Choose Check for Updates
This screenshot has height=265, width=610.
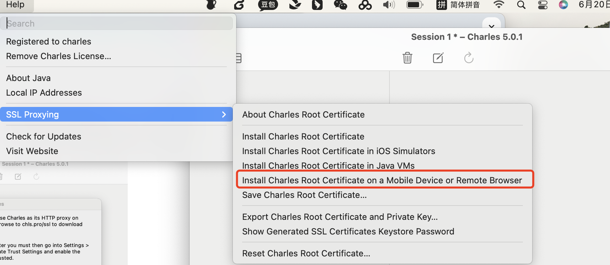pyautogui.click(x=44, y=136)
